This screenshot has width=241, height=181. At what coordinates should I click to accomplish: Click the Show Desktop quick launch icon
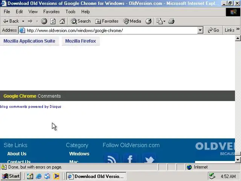[30, 176]
